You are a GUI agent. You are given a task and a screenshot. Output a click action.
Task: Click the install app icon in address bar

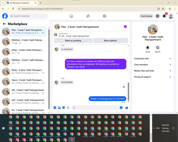158,9
